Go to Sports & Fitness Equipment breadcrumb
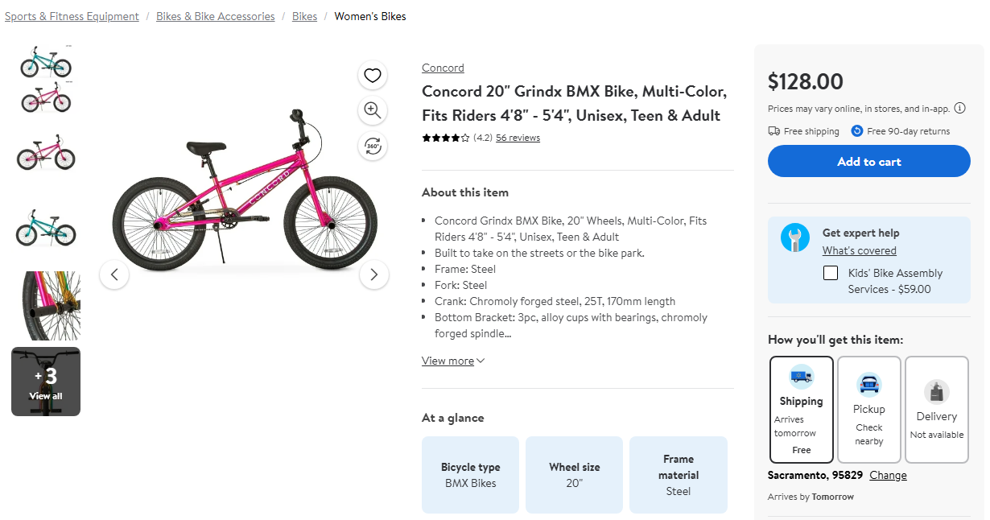The image size is (990, 520). point(72,16)
